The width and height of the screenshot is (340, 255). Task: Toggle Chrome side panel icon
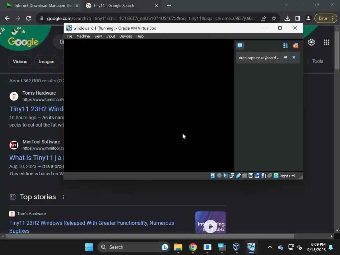pos(298,19)
